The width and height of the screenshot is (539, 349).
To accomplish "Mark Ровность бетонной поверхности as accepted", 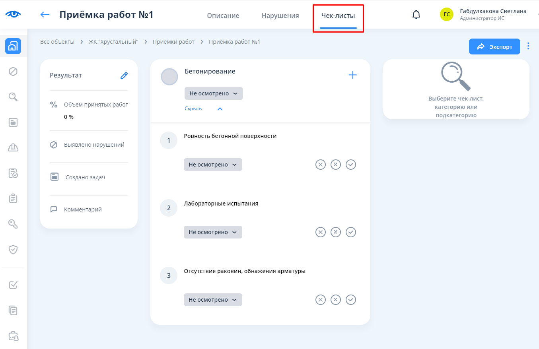I will 350,165.
